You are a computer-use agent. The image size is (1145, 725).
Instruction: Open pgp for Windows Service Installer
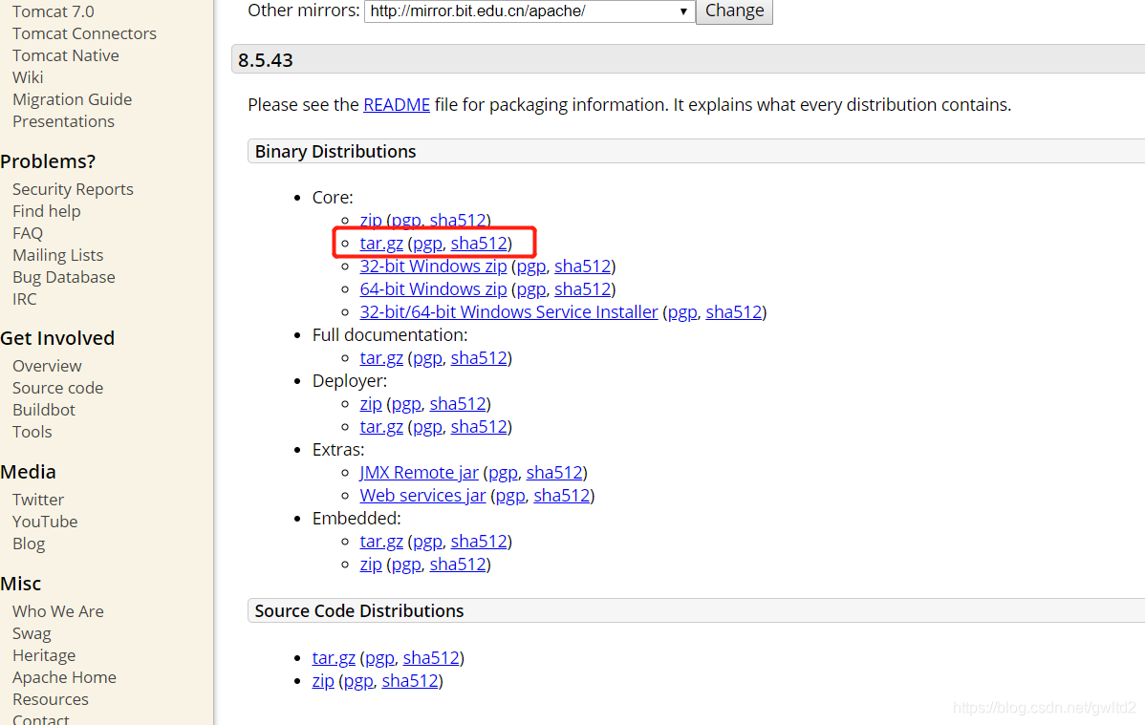point(682,311)
